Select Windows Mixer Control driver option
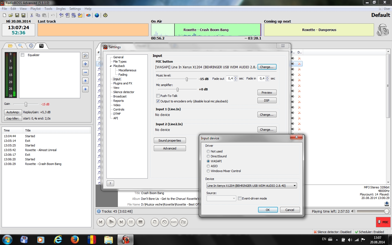Screen dimensions: 392x245 208,171
